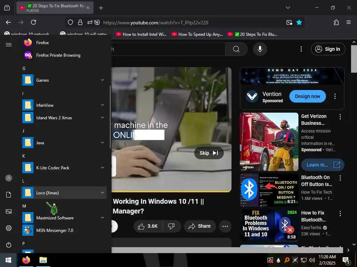
Task: Like the video with the thumbs up button
Action: (x=148, y=226)
